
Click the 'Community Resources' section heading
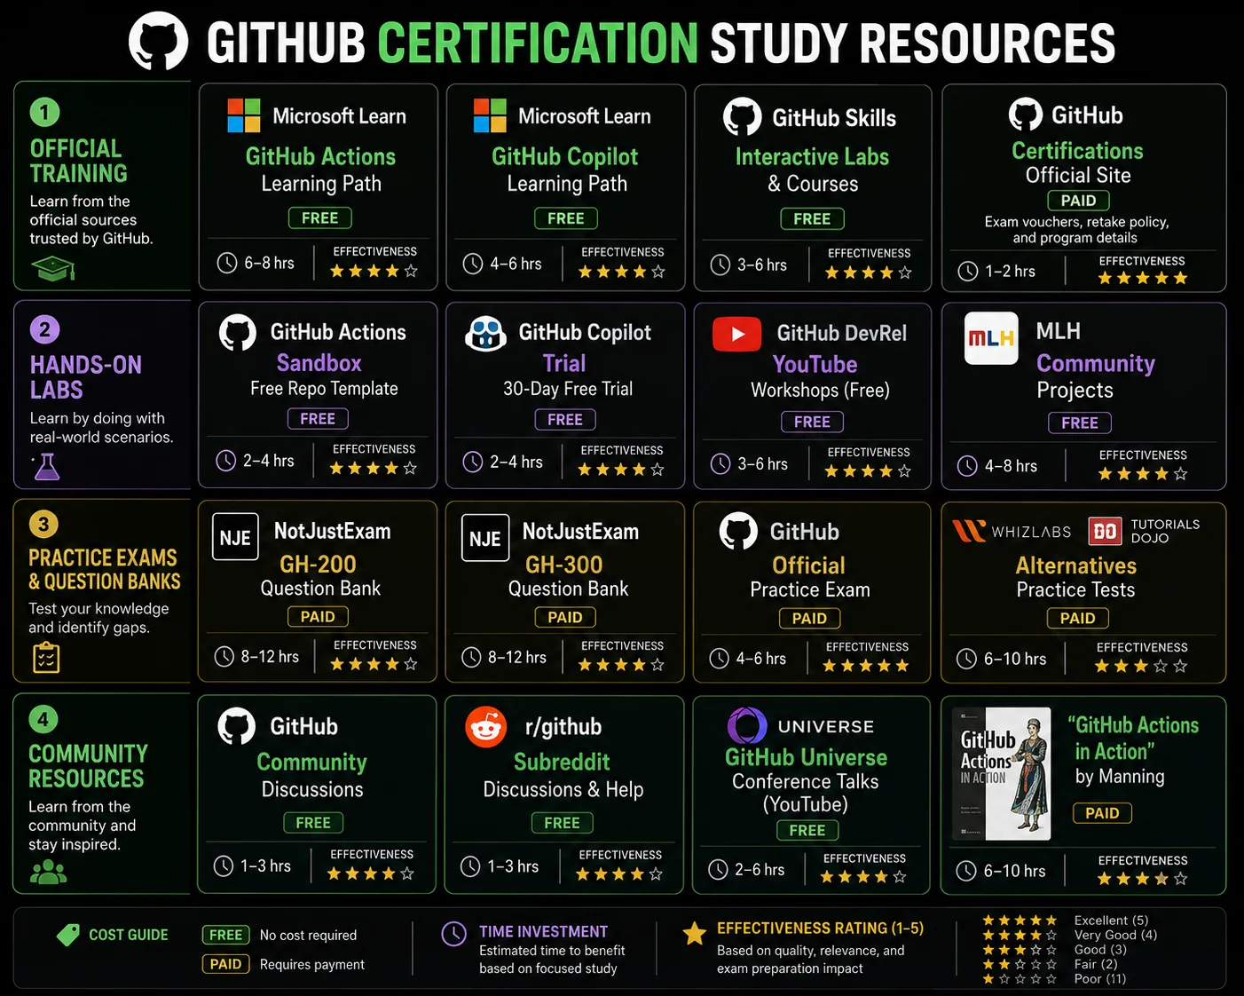pyautogui.click(x=88, y=766)
